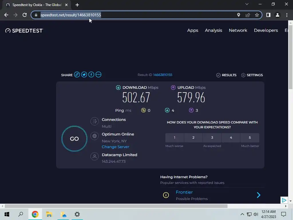Click the address bar URL

(x=71, y=15)
